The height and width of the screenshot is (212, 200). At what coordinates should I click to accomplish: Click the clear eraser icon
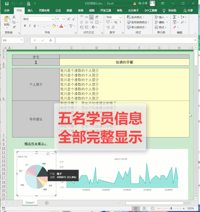(175, 27)
